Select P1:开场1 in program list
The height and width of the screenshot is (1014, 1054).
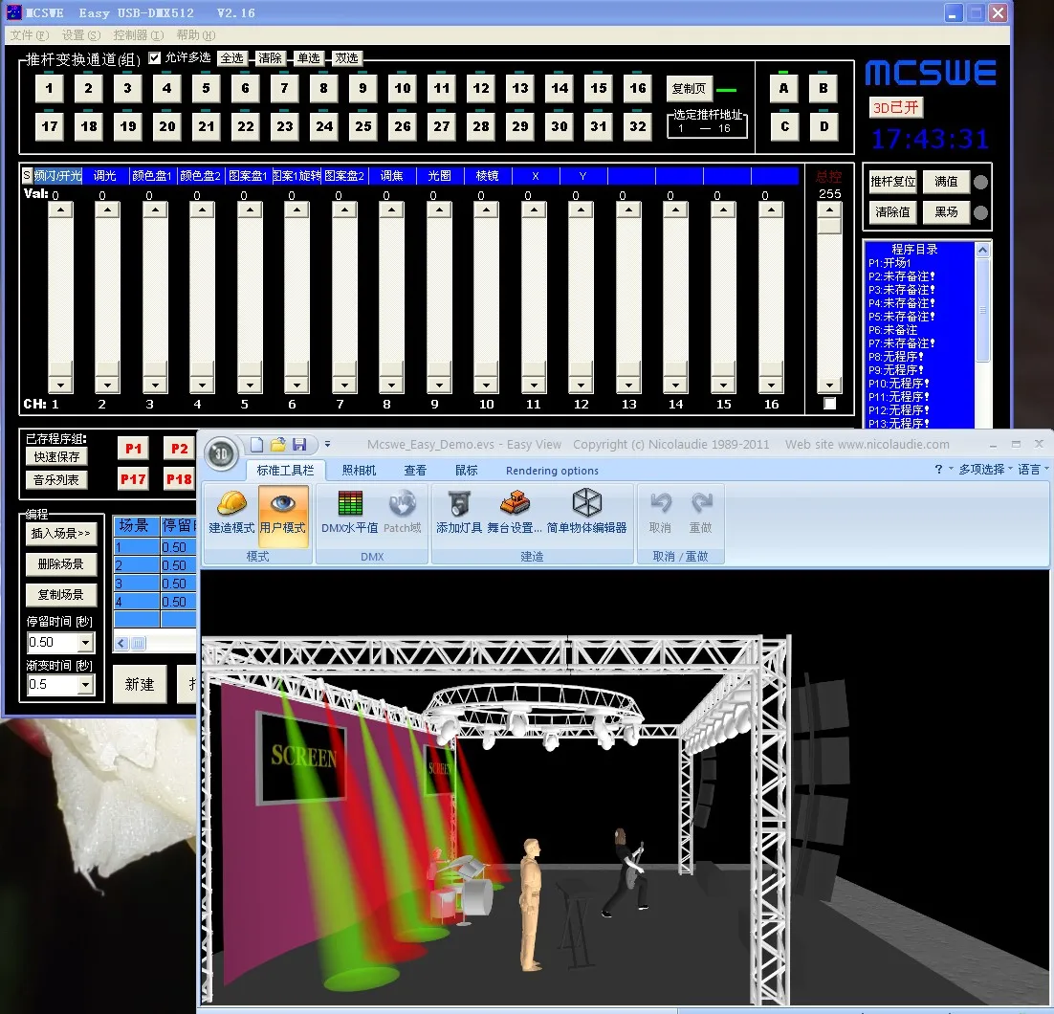click(889, 263)
